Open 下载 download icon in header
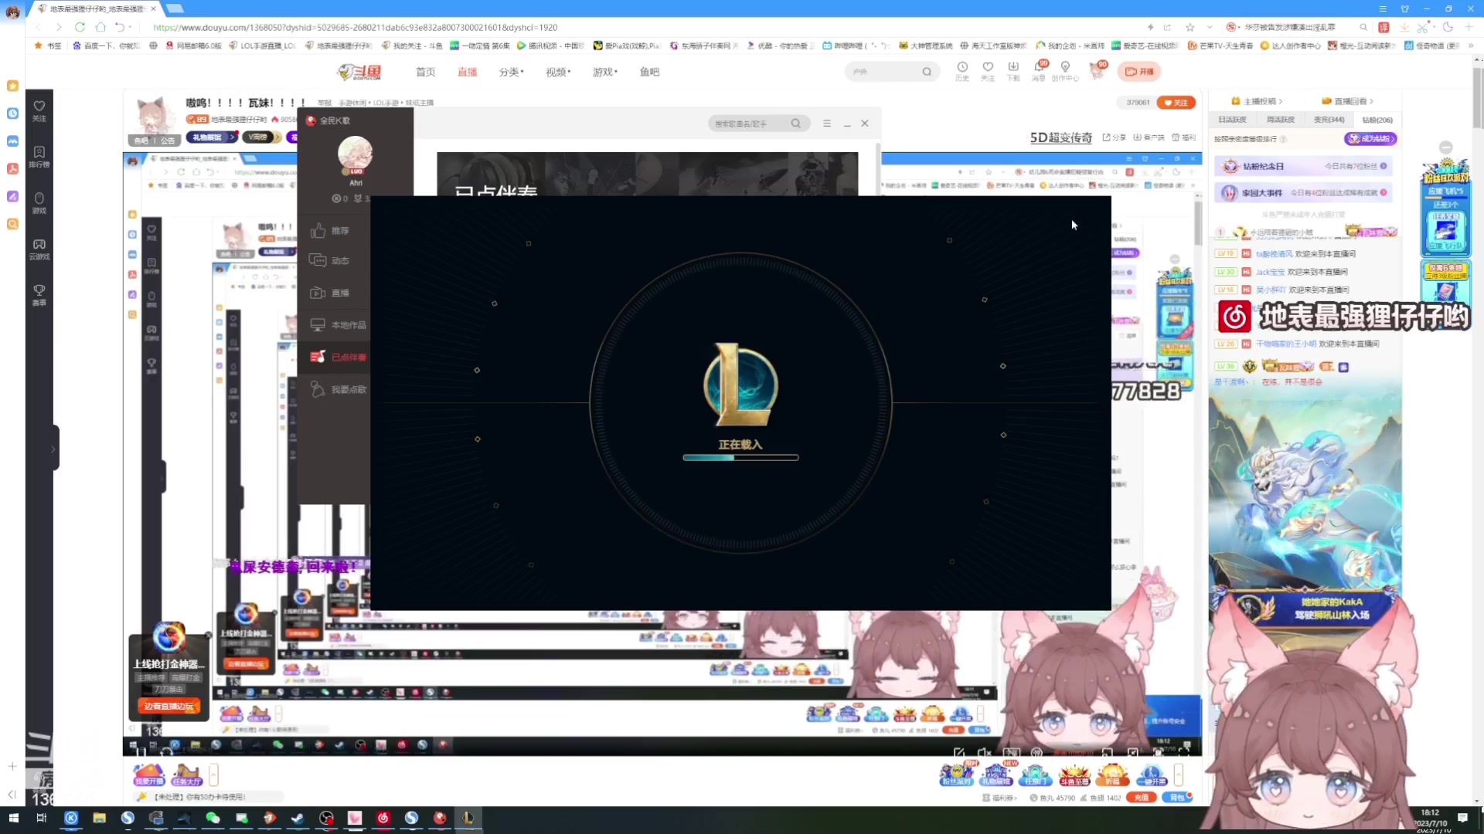 (1013, 70)
